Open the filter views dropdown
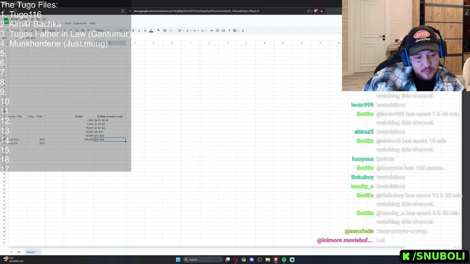470x264 pixels. [x=235, y=30]
